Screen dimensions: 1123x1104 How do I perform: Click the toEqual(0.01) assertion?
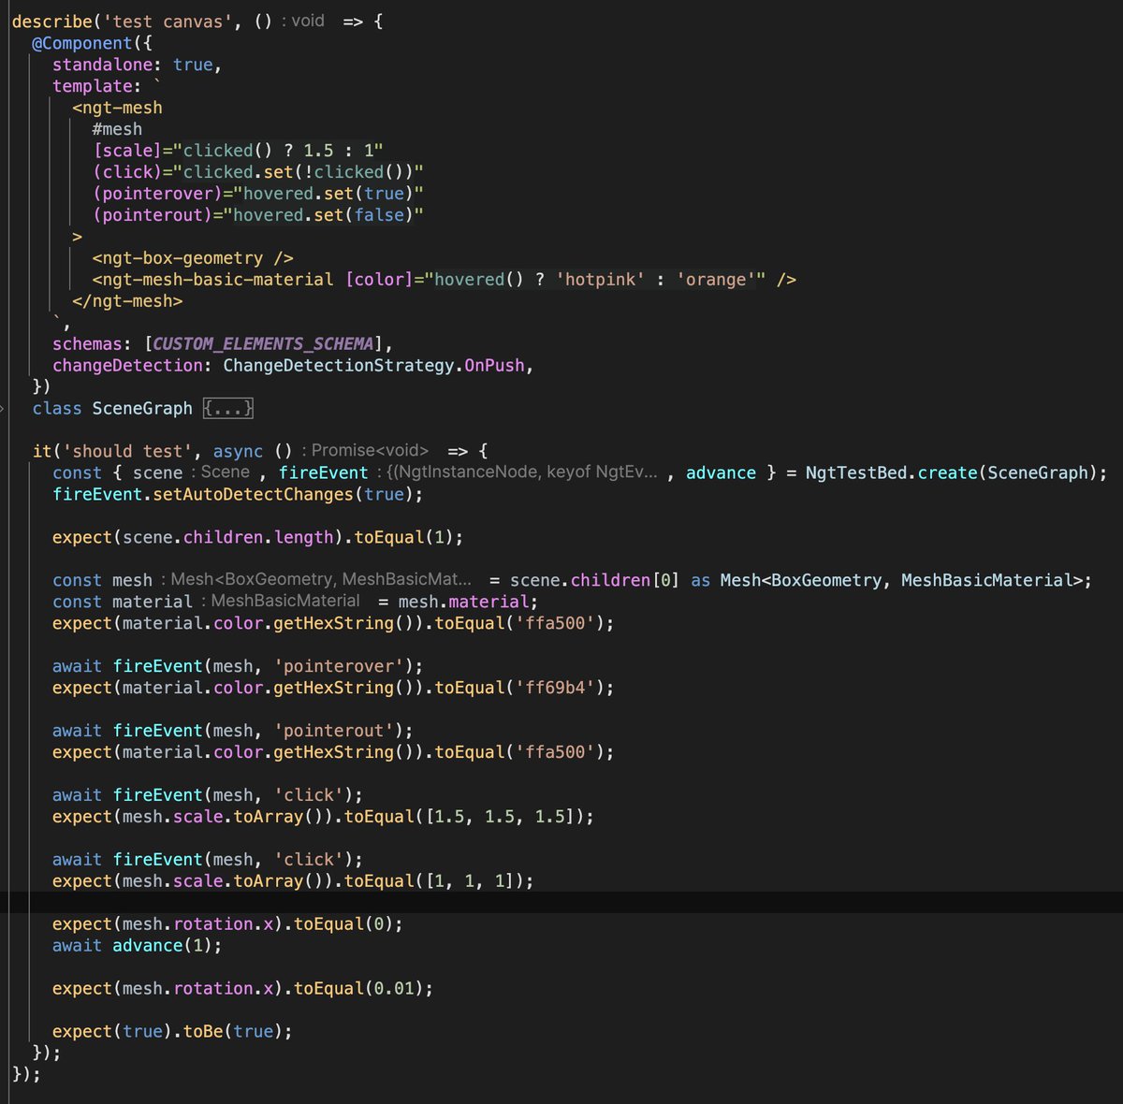[363, 990]
